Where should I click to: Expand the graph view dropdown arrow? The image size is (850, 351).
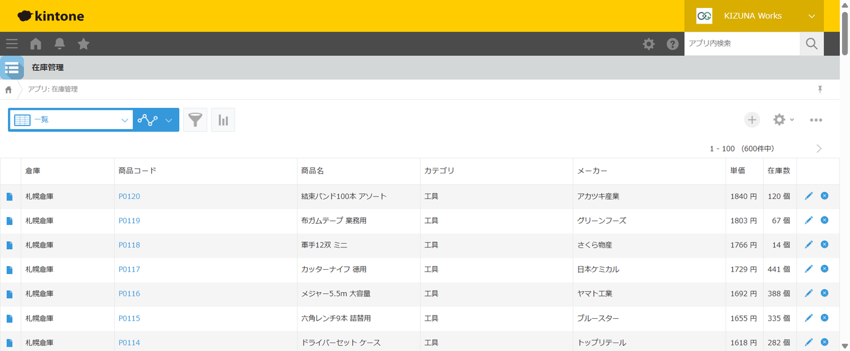[169, 120]
